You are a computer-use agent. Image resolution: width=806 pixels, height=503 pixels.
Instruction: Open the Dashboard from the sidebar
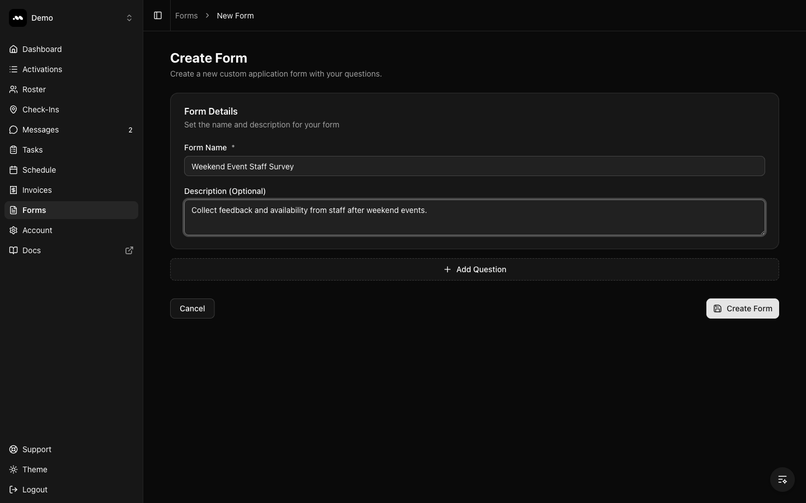point(42,49)
